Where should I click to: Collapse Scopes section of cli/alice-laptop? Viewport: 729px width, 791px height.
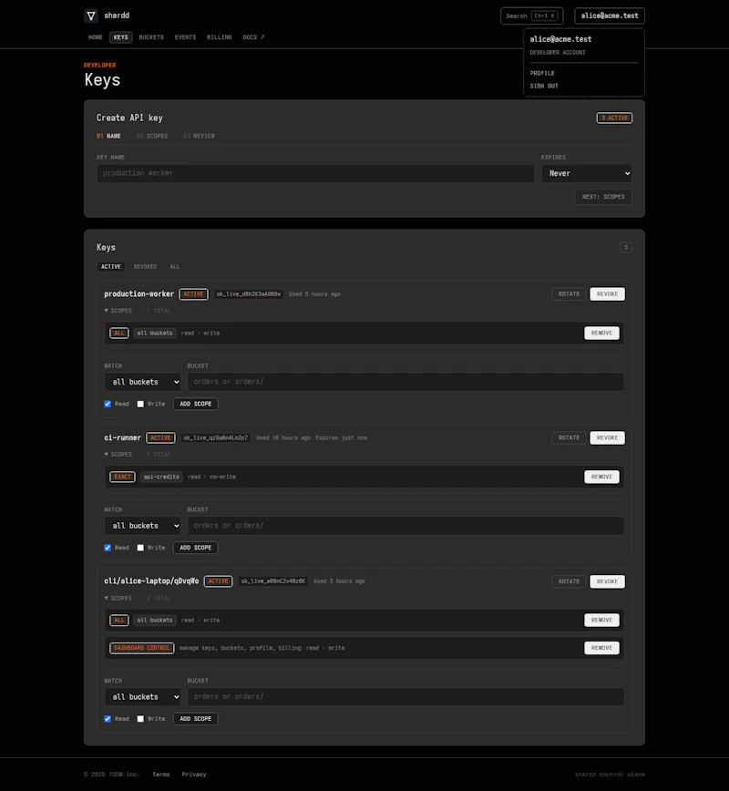tap(118, 599)
